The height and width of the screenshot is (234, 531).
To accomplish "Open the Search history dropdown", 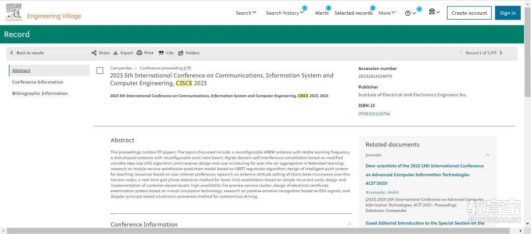I will [285, 13].
